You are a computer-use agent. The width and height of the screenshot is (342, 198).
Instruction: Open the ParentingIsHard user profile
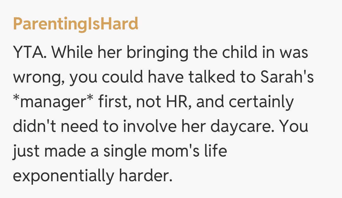[x=75, y=24]
